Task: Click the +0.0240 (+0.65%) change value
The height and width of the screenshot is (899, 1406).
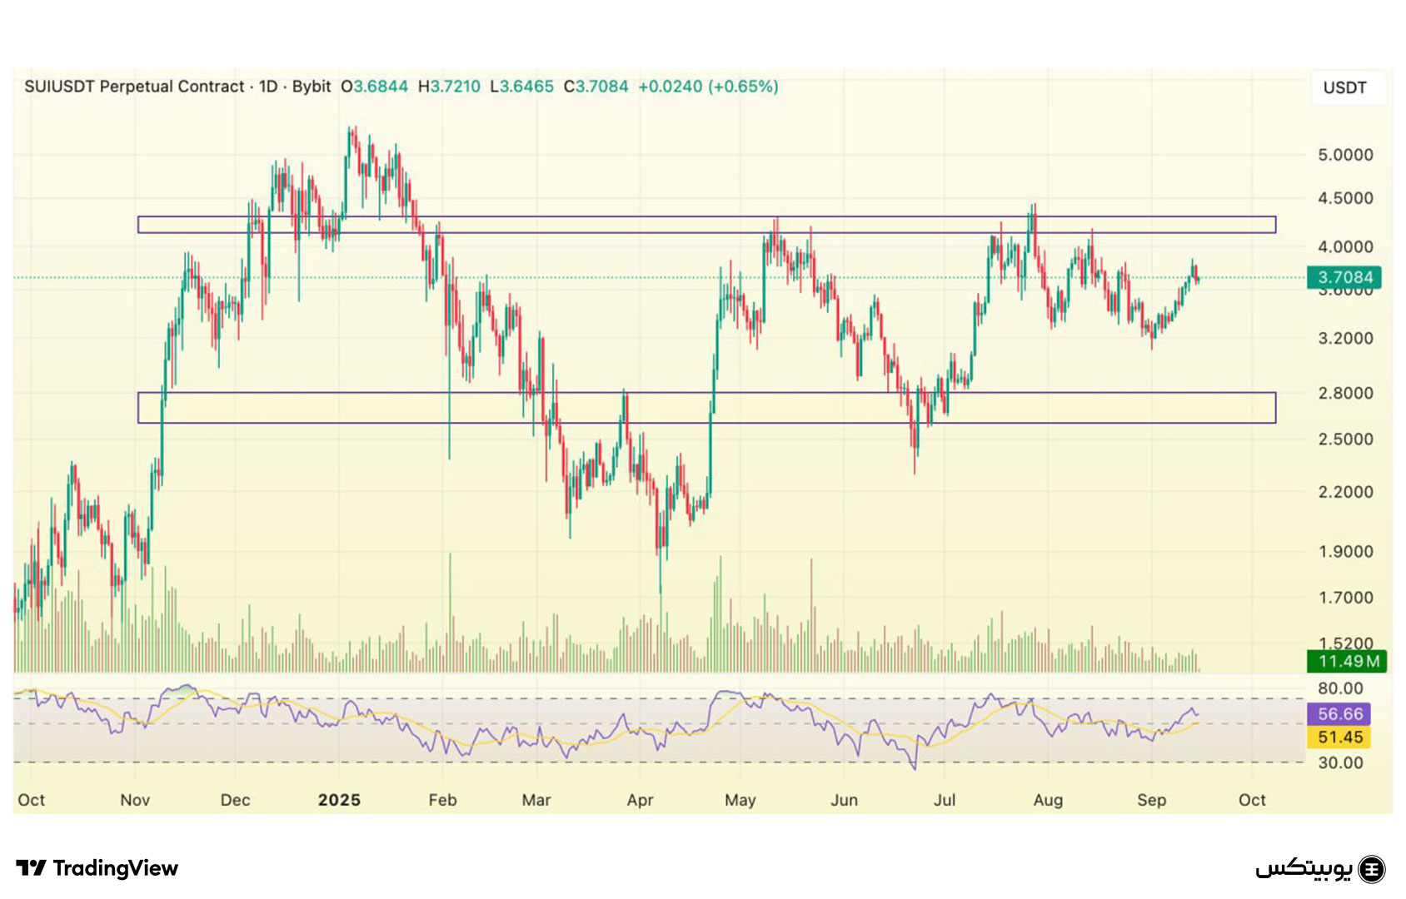Action: point(708,87)
